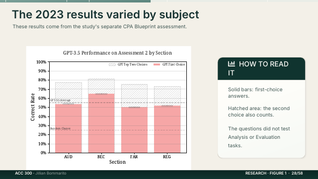Click the 'Hatched area: the second choice also counts' note
This screenshot has height=179, width=318.
259,112
